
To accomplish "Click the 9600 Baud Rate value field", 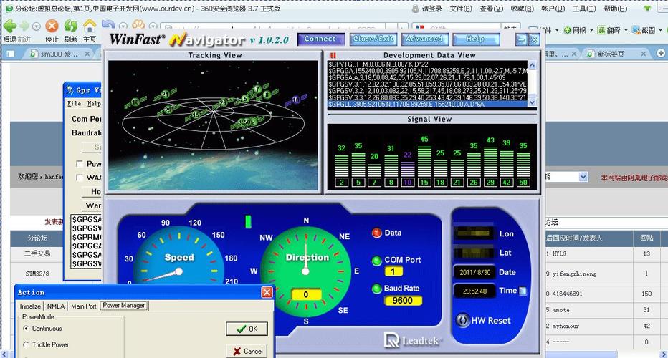I will click(x=403, y=301).
